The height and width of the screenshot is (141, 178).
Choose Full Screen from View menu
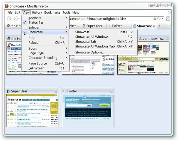point(45,68)
